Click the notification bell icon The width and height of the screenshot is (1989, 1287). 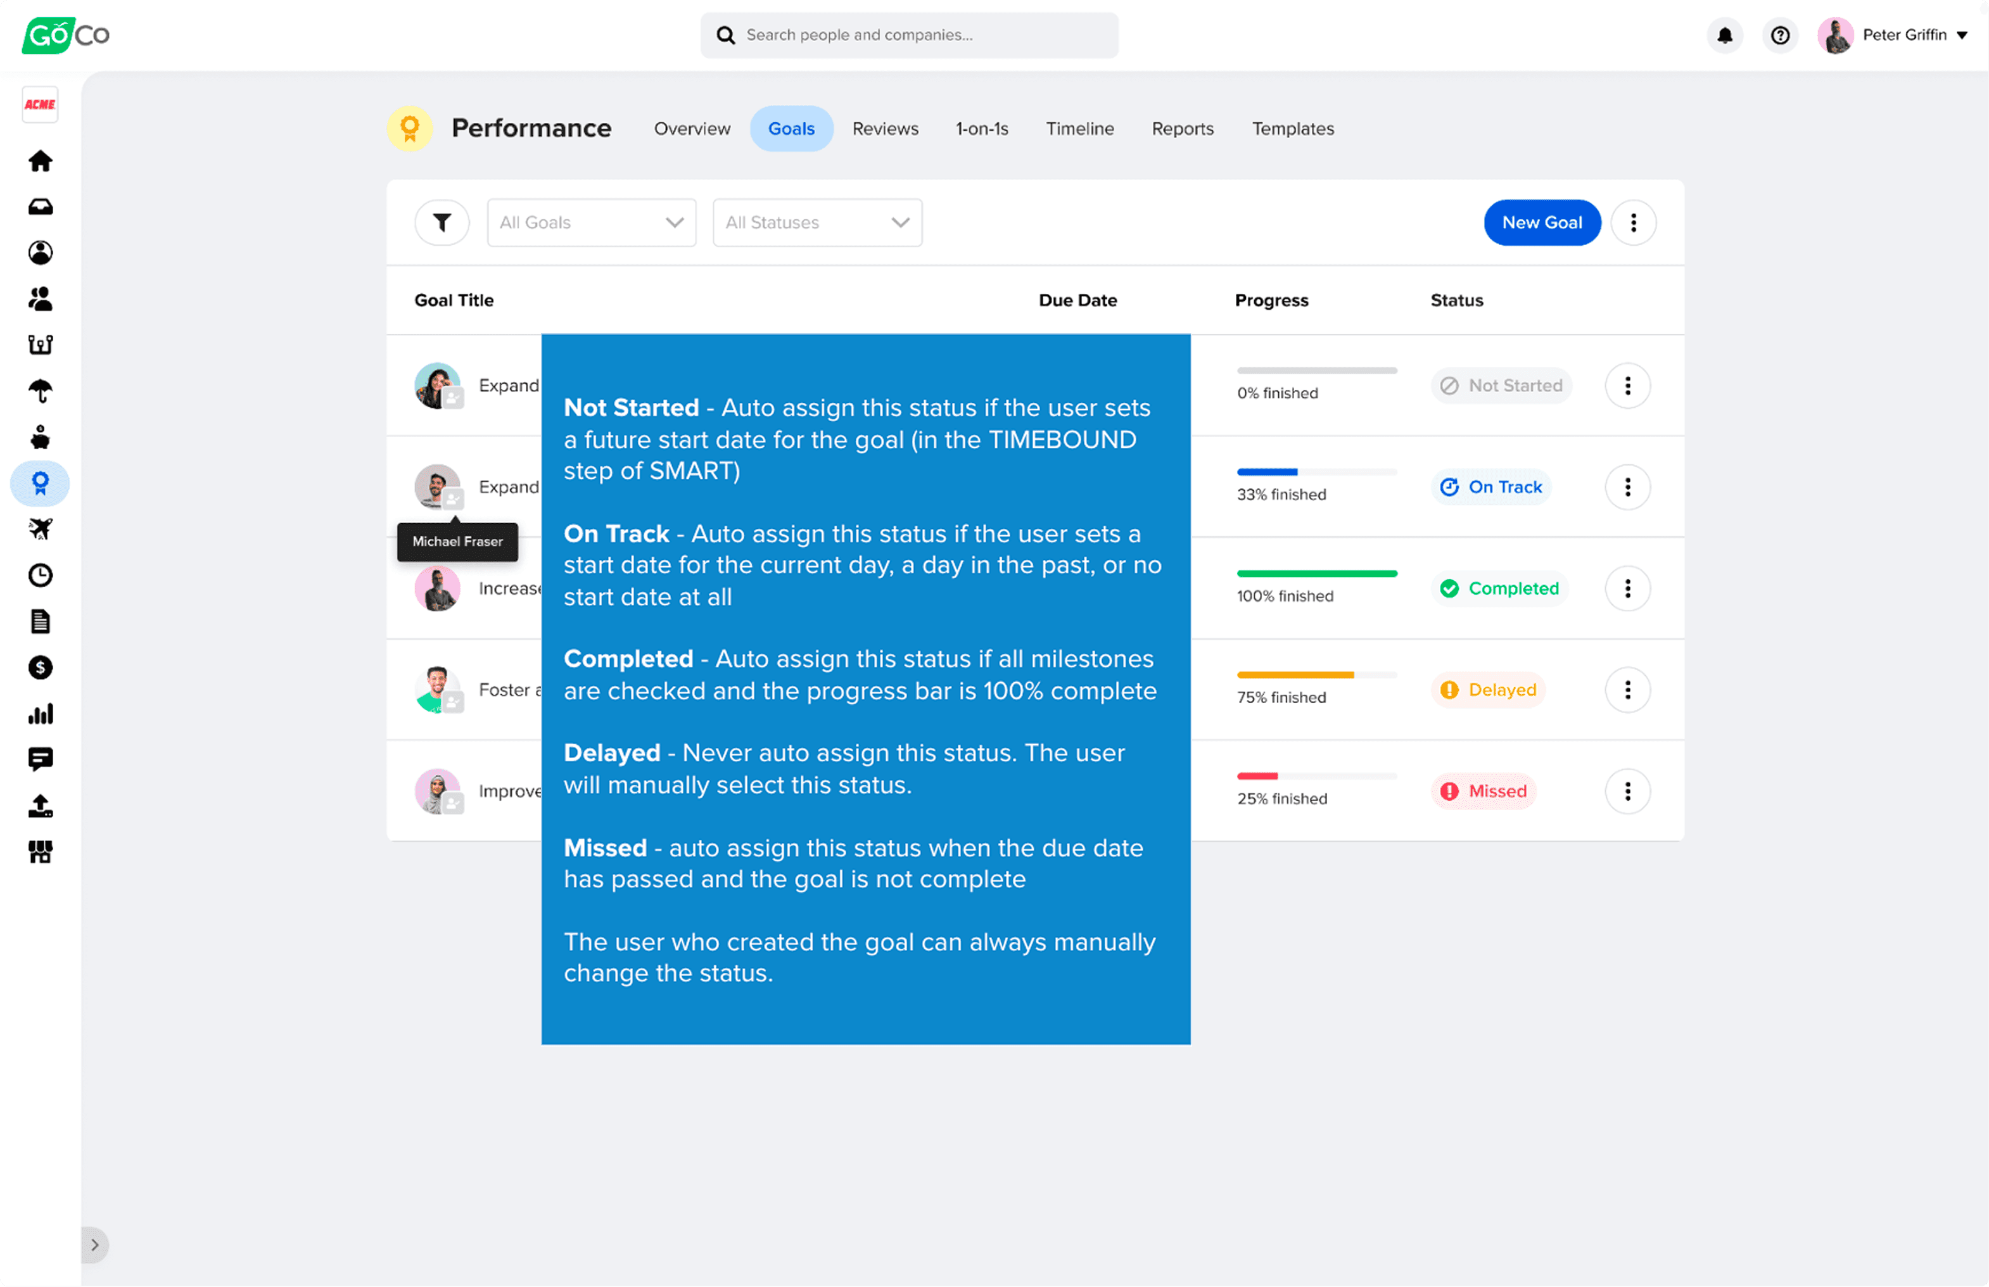[1724, 35]
